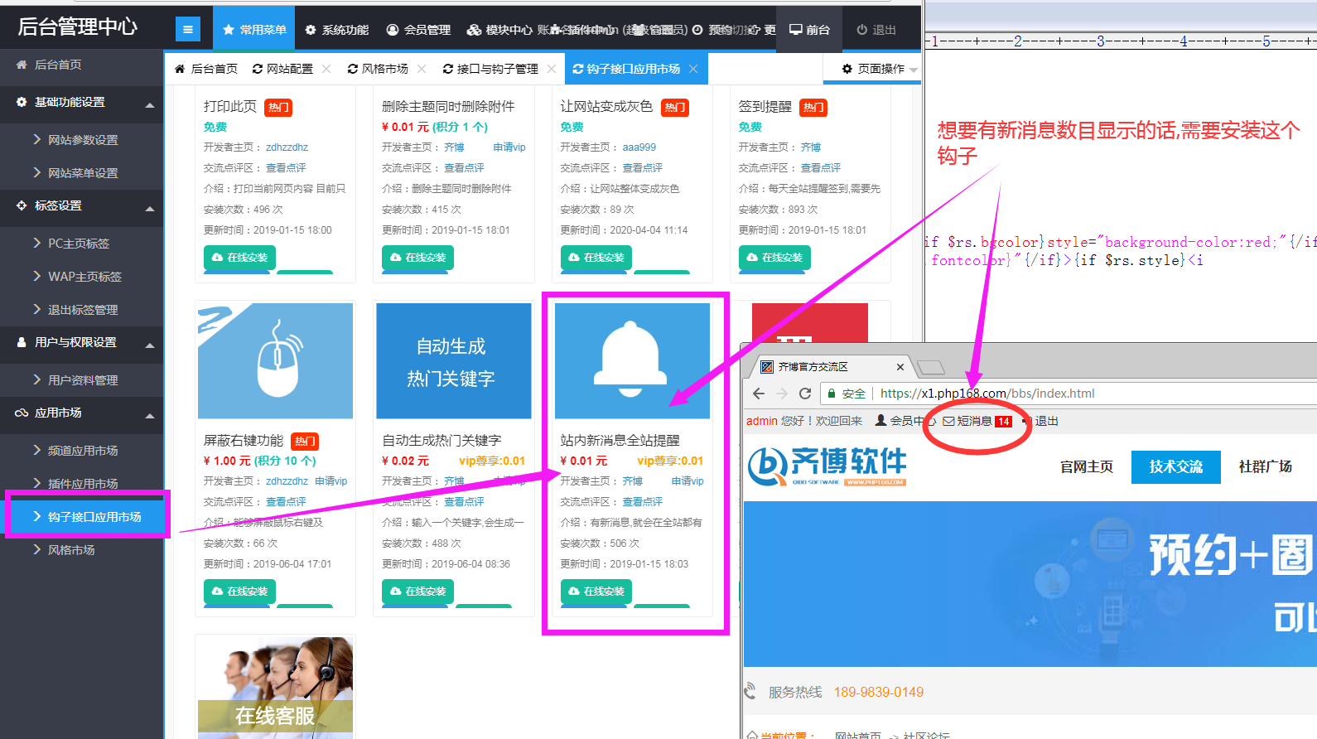The height and width of the screenshot is (739, 1317).
Task: Click the 齐博软件 logo
Action: 827,466
